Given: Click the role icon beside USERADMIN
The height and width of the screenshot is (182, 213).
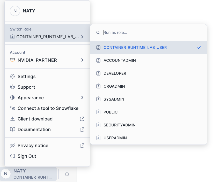Looking at the screenshot, I should pos(98,138).
